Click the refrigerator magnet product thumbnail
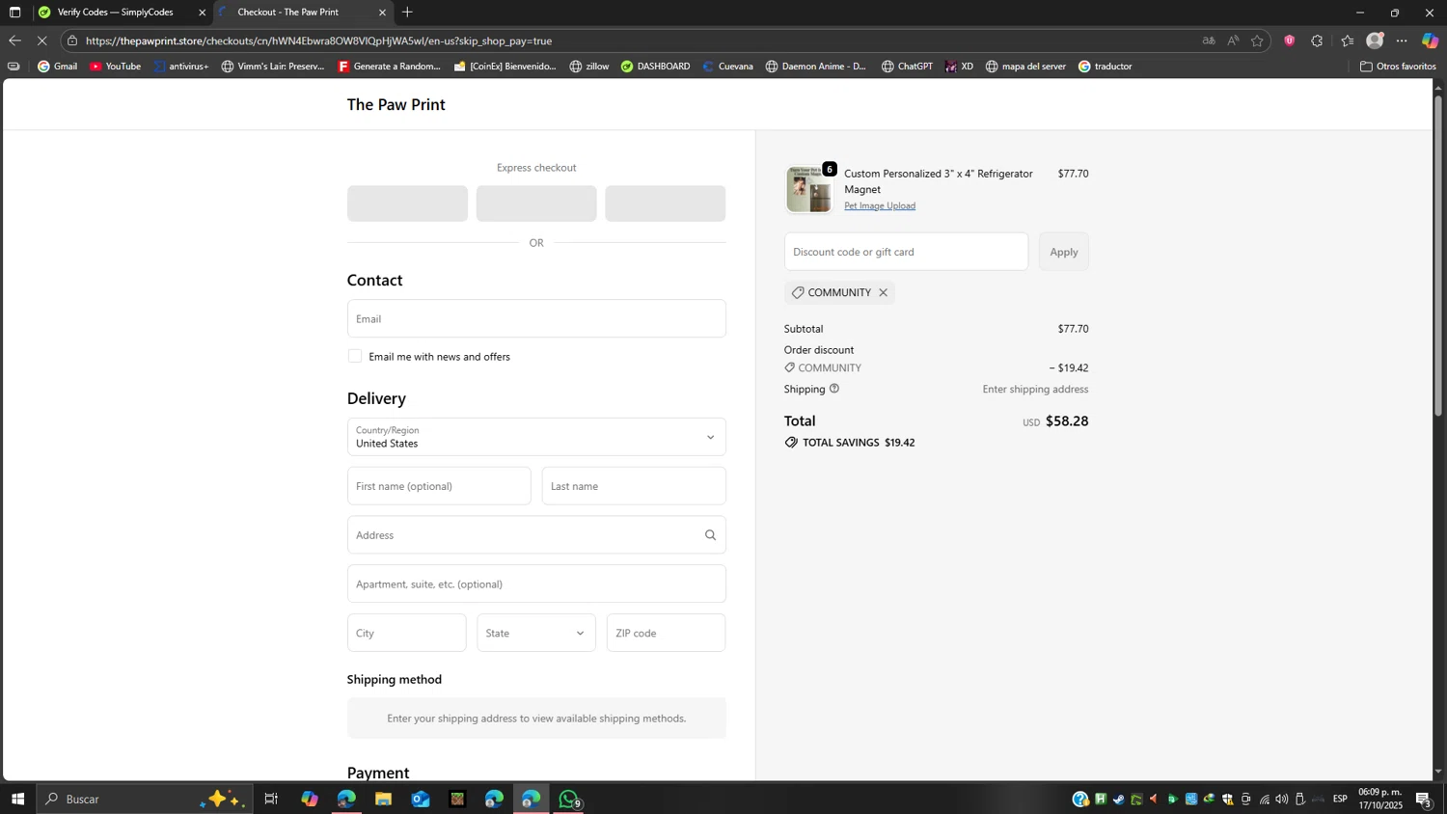Image resolution: width=1447 pixels, height=814 pixels. (808, 189)
